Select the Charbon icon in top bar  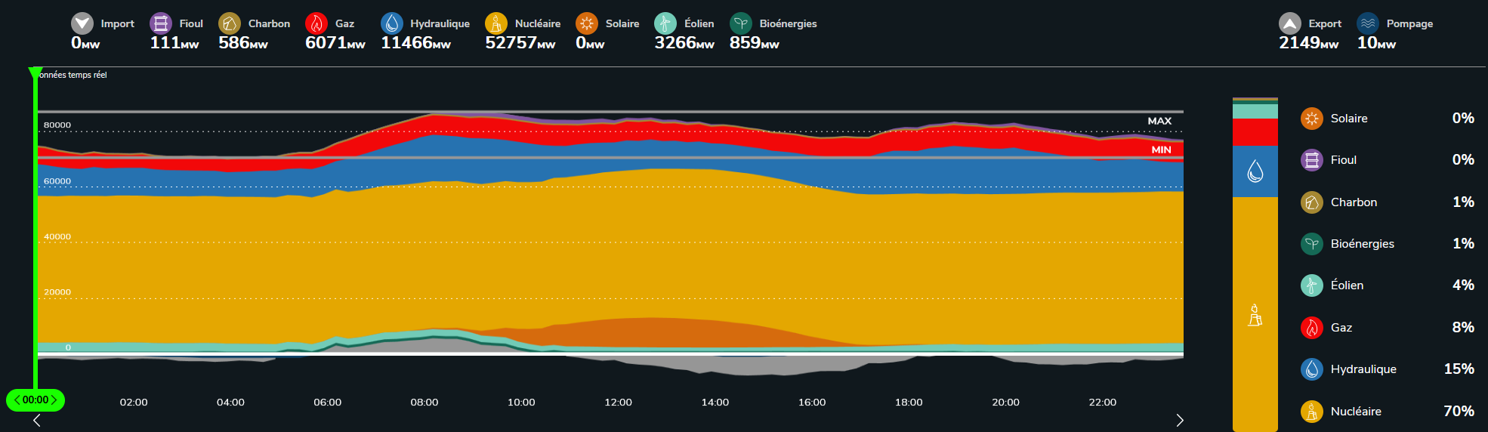(230, 23)
